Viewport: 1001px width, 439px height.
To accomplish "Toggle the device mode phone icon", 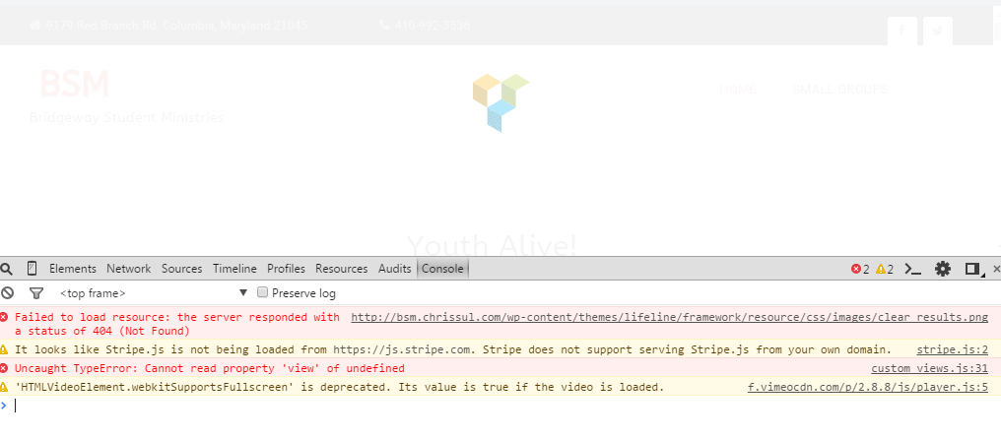I will (32, 269).
